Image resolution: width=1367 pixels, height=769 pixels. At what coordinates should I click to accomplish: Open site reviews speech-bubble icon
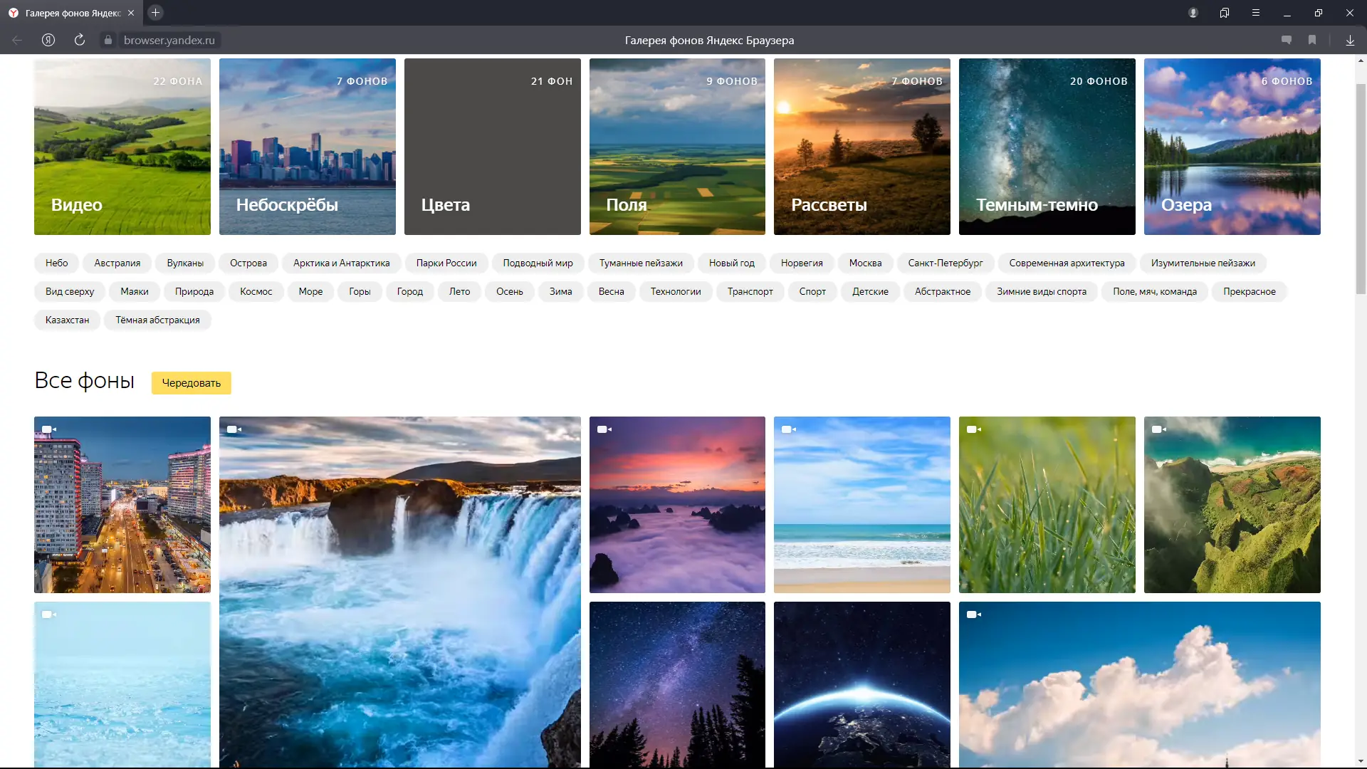click(1286, 41)
